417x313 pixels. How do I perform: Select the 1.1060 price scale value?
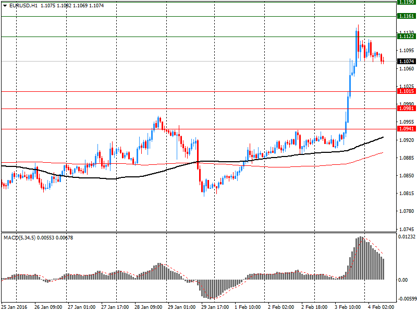coord(407,69)
